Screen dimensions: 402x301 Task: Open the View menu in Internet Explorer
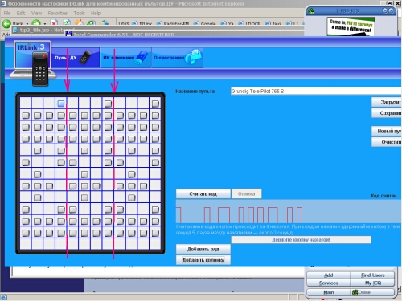(x=36, y=13)
